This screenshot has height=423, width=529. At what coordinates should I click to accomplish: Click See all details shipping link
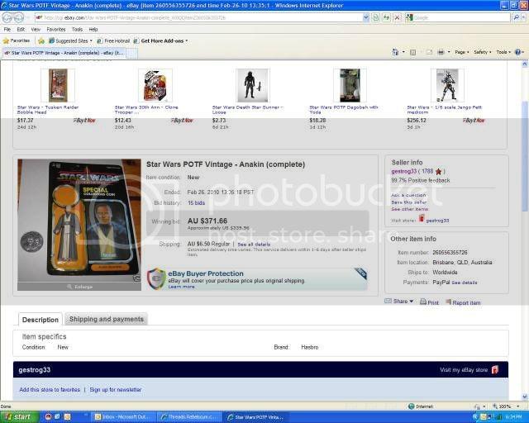tap(254, 245)
